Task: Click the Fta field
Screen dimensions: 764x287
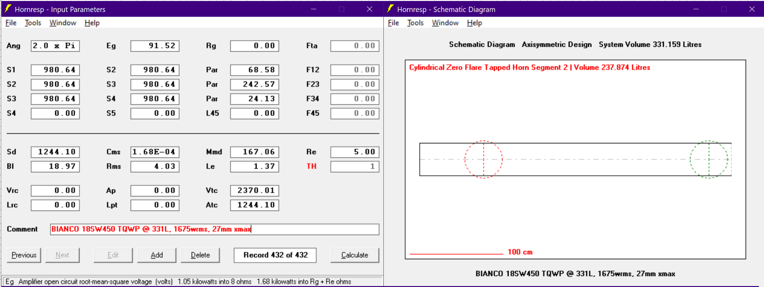Action: tap(355, 46)
